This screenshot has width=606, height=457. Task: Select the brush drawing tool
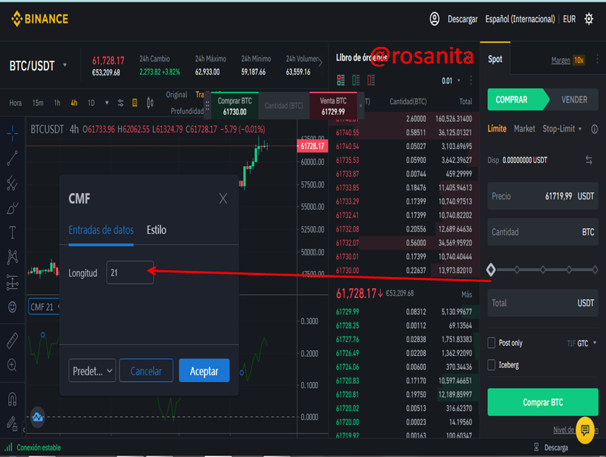pyautogui.click(x=12, y=208)
